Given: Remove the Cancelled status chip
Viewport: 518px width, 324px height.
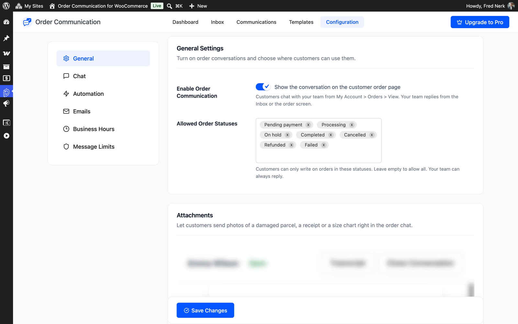Looking at the screenshot, I should point(372,135).
